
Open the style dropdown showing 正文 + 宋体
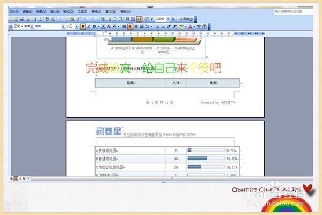click(32, 26)
